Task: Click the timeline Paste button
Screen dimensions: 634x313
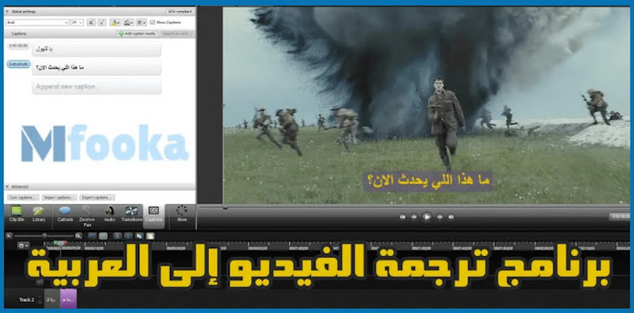Action: pyautogui.click(x=150, y=236)
